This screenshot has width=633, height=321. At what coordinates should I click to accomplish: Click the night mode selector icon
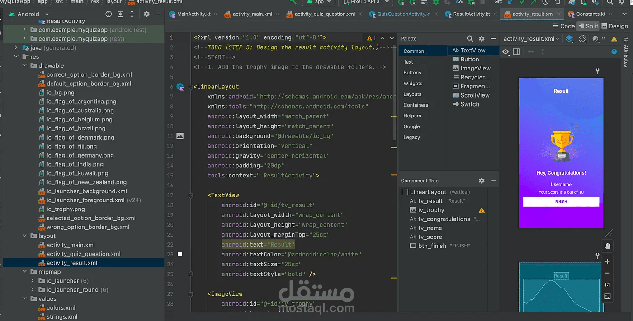point(597,39)
